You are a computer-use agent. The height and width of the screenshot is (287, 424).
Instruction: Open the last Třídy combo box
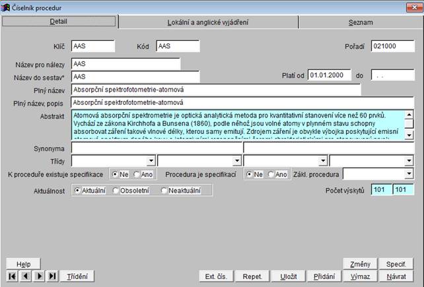tap(409, 160)
